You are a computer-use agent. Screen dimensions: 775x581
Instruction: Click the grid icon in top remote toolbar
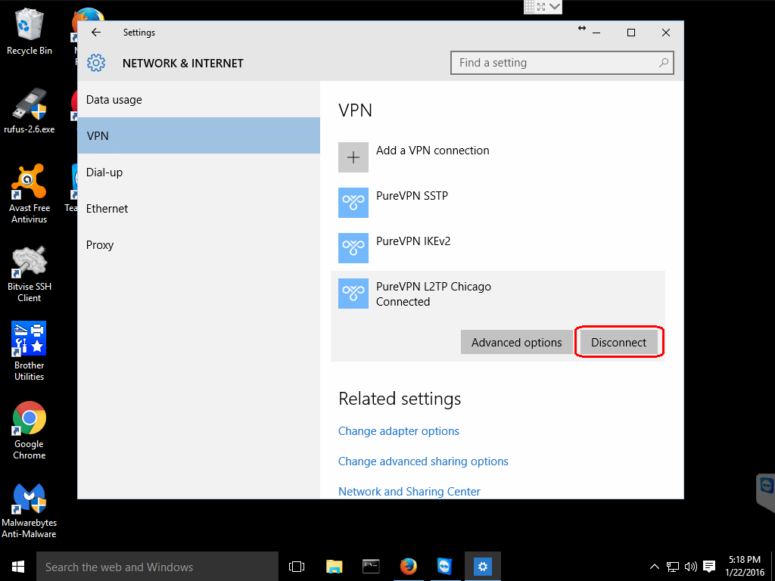coord(529,6)
